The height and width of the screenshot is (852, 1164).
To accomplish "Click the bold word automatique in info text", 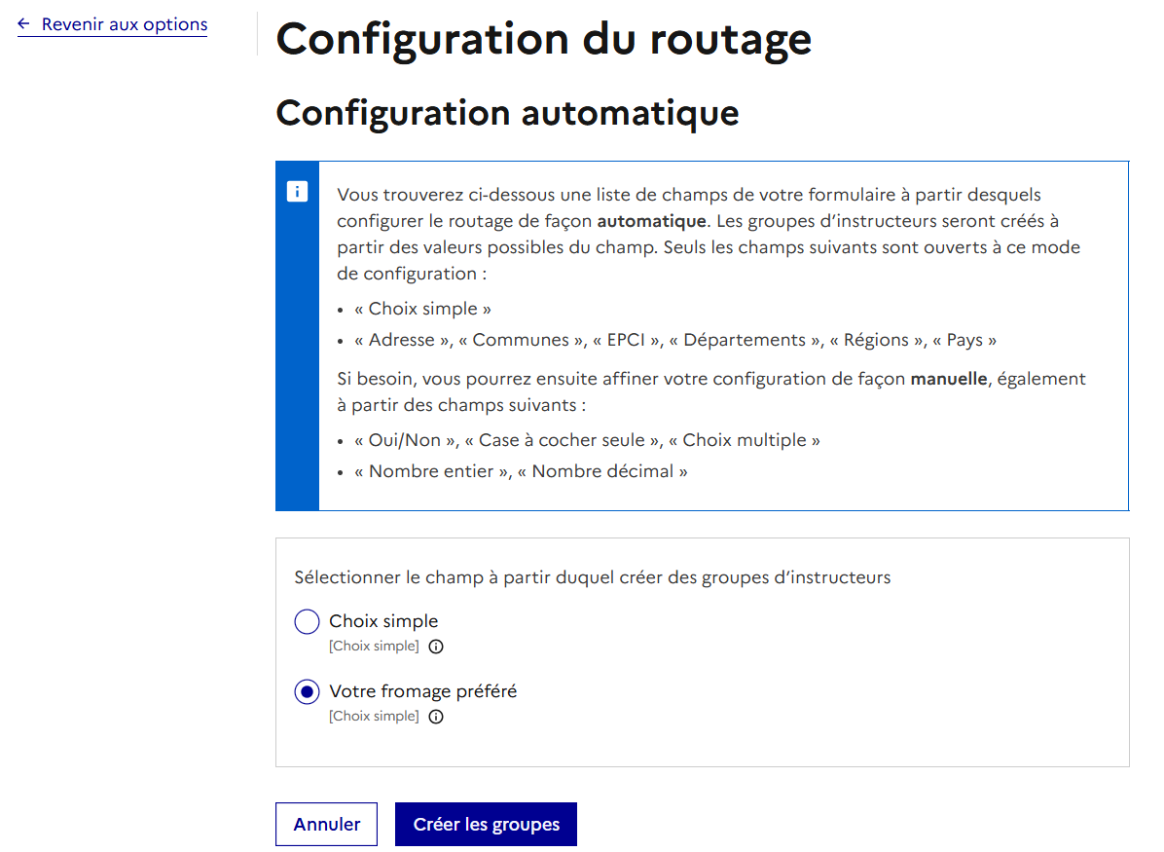I will (x=651, y=221).
